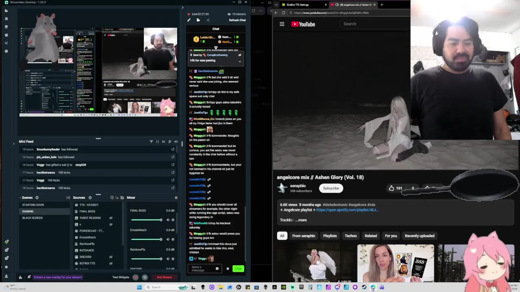The height and width of the screenshot is (292, 520).
Task: Toggle visibility of DISCORD source
Action: tap(110, 257)
